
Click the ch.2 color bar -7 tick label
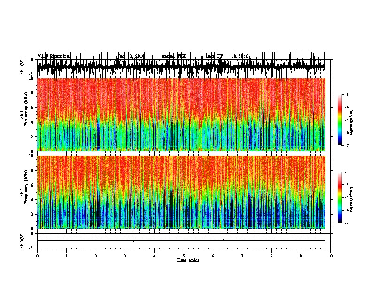click(346, 223)
